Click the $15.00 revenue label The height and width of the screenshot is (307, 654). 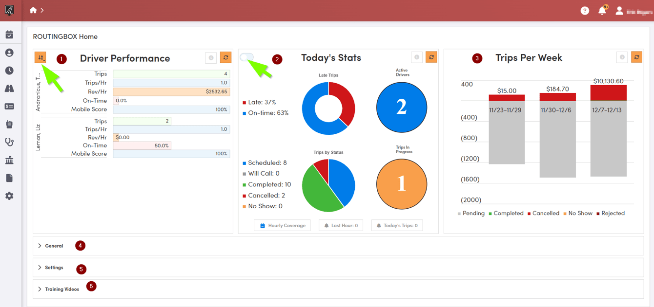(507, 90)
